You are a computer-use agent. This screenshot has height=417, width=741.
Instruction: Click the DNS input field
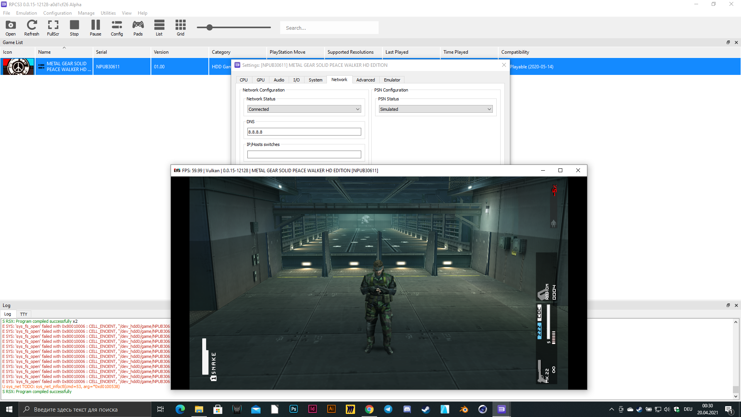[x=304, y=132]
